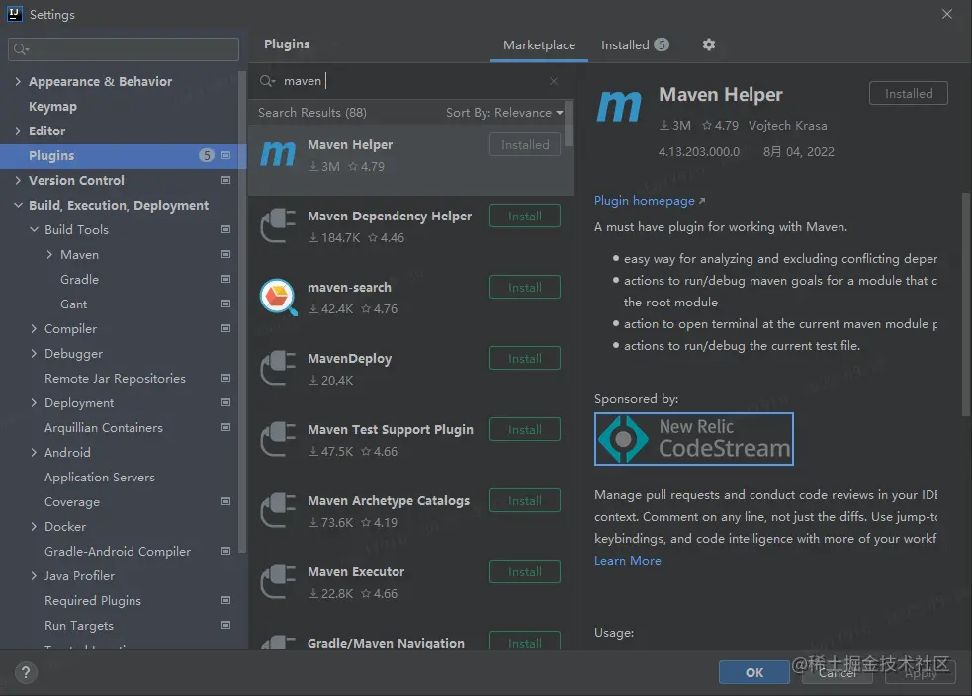Viewport: 972px width, 696px height.
Task: Open Application Servers settings
Action: click(99, 478)
